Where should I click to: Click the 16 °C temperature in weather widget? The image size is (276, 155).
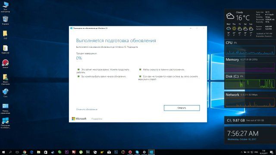click(243, 18)
